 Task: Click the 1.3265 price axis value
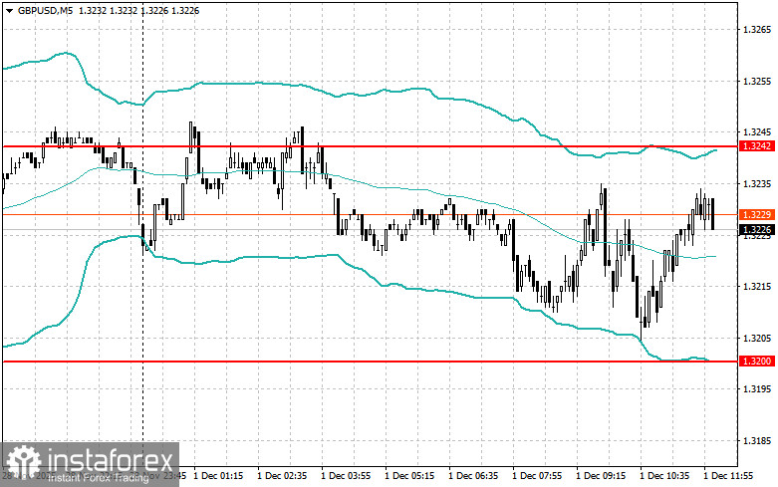757,30
